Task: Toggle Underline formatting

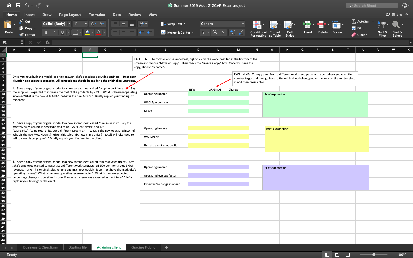Action: coord(63,32)
